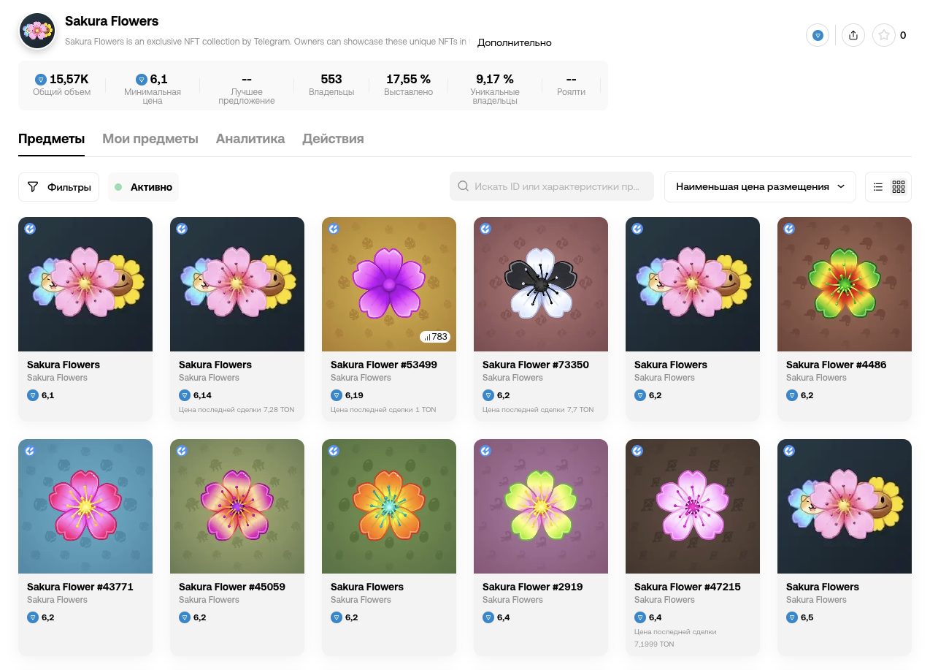The image size is (930, 670).
Task: Click the TON price icon on Sakura Flower #2919
Action: tap(488, 617)
